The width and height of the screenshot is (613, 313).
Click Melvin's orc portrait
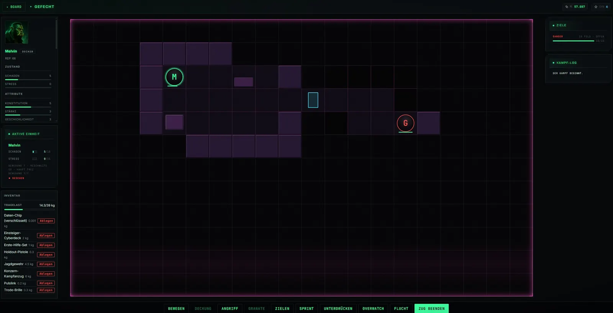16,33
